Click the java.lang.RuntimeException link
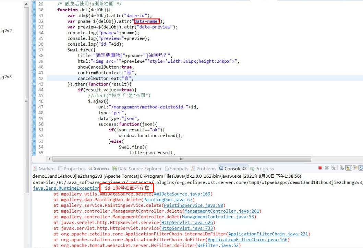Viewport: 363px width, 248px height. 66,188
